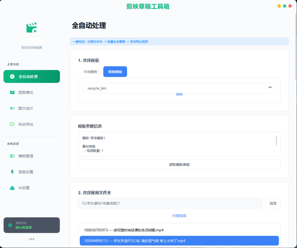Click the dropdown arrow on template selector

coord(270,87)
